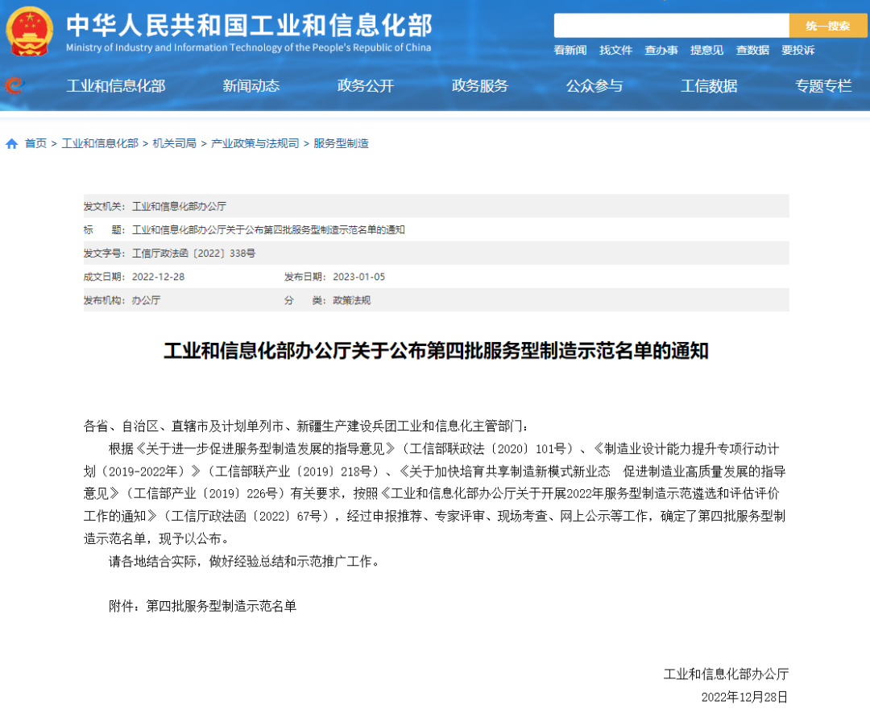
Task: Focus the site search input field
Action: [x=671, y=26]
